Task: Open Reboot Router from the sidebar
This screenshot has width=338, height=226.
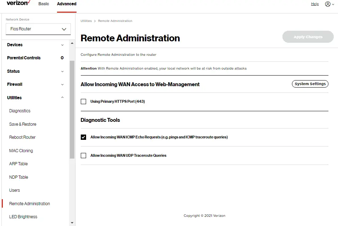Action: tap(22, 137)
